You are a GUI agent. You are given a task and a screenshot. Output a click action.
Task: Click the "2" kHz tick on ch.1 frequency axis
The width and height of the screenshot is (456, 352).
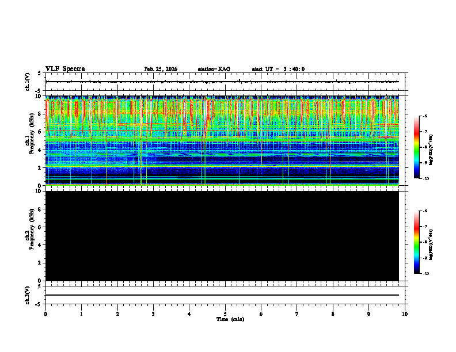pos(40,168)
